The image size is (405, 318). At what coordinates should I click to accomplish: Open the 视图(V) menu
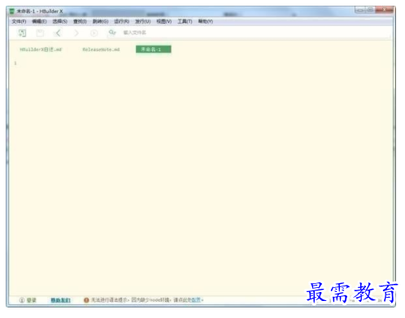coord(164,21)
